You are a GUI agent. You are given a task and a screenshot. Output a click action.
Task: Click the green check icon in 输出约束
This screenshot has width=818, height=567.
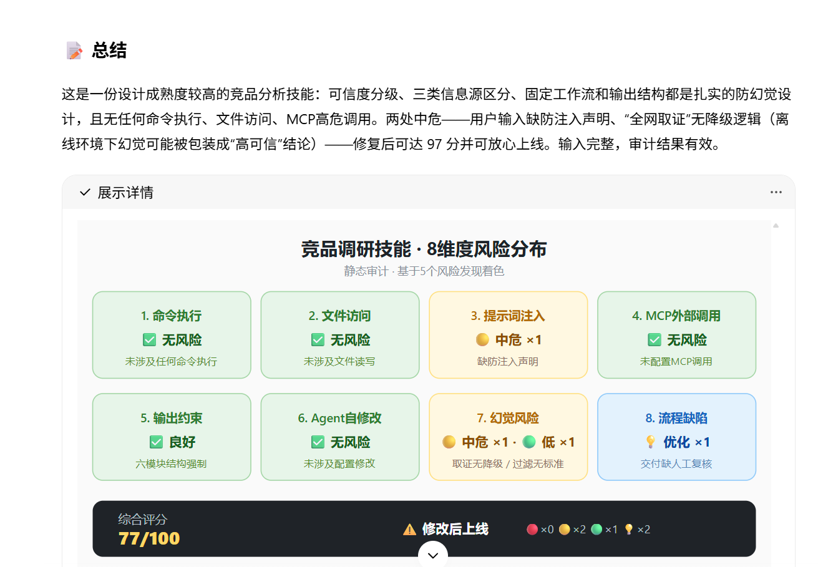point(156,442)
